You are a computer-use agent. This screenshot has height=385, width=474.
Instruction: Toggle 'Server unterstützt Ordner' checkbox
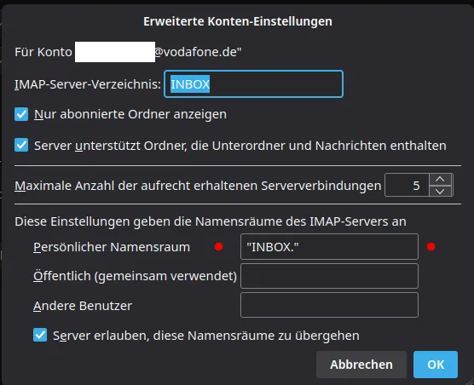21,146
